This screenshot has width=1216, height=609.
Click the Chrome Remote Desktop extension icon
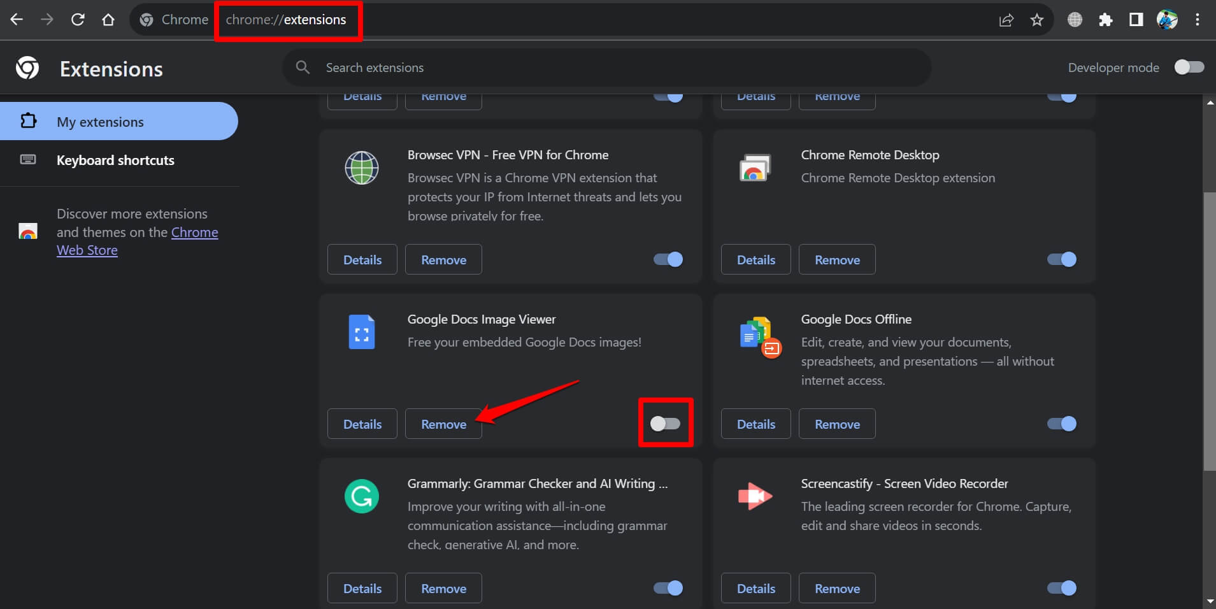(754, 168)
